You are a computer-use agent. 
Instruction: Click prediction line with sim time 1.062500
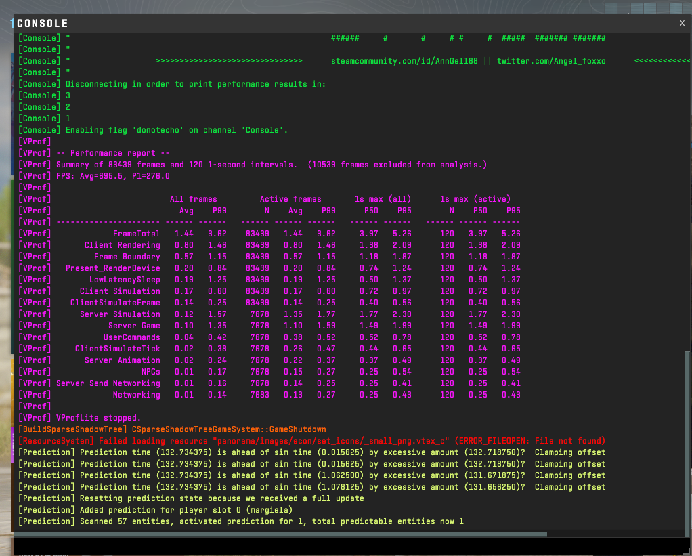tap(311, 475)
